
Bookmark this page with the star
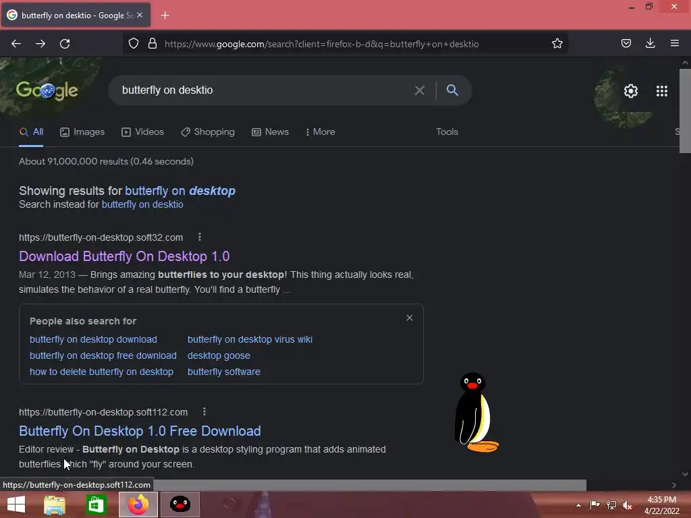pyautogui.click(x=557, y=44)
